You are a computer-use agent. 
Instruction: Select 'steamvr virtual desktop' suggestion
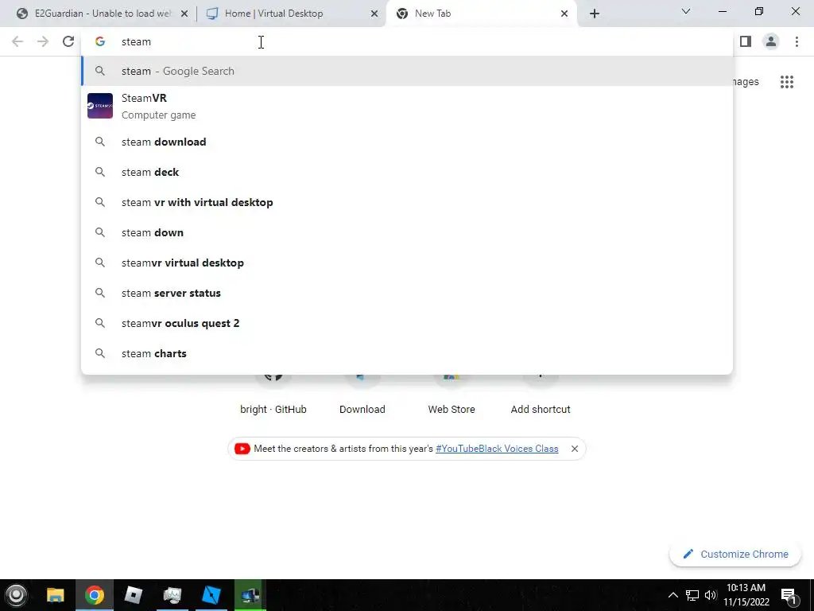(407, 263)
